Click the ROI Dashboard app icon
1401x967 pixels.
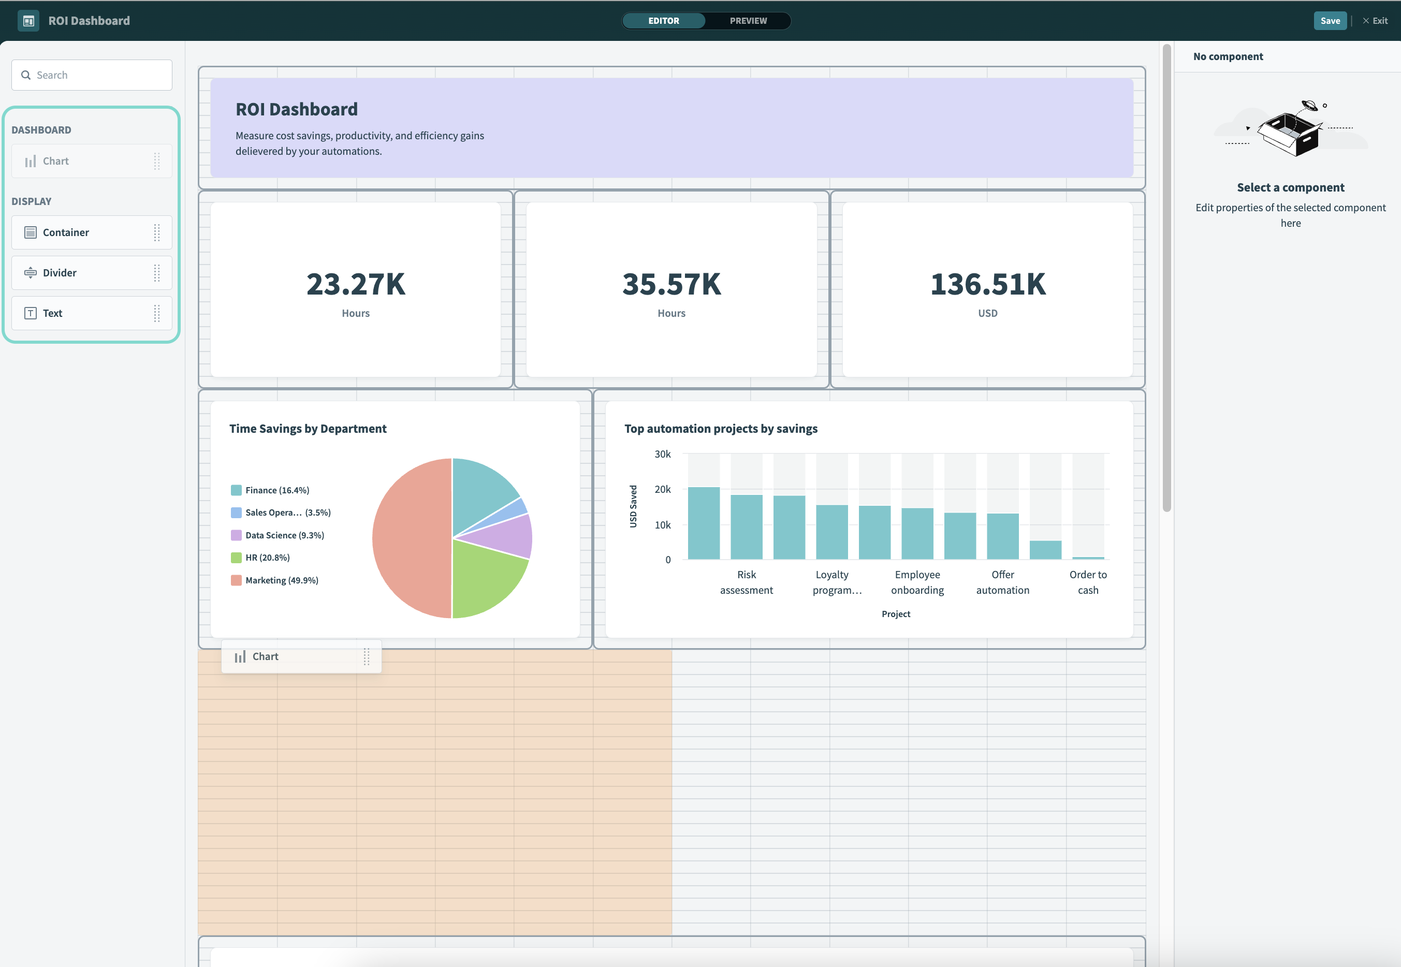click(x=28, y=21)
